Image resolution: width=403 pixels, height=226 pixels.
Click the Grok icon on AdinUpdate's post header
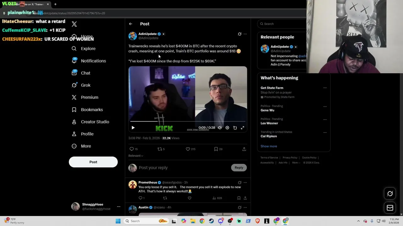[240, 34]
